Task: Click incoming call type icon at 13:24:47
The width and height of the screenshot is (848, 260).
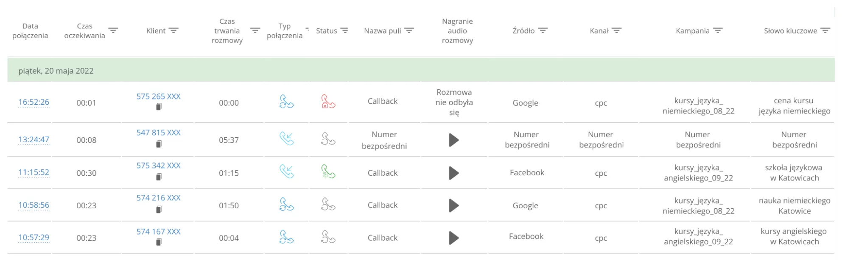Action: (x=287, y=138)
